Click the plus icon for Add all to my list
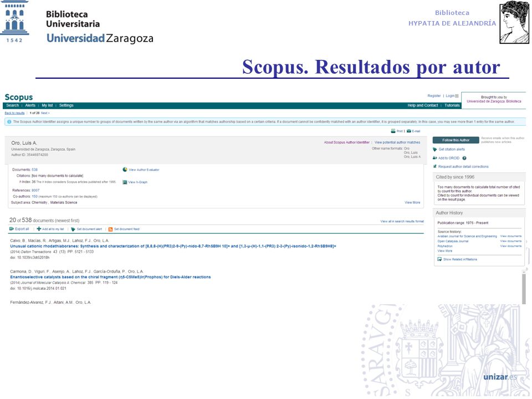 click(x=39, y=229)
